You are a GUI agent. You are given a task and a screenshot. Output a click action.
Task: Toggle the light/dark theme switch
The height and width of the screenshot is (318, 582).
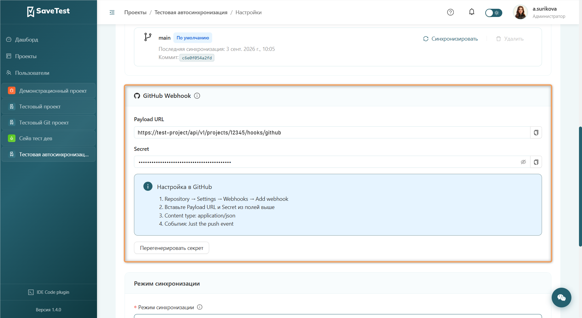click(493, 13)
